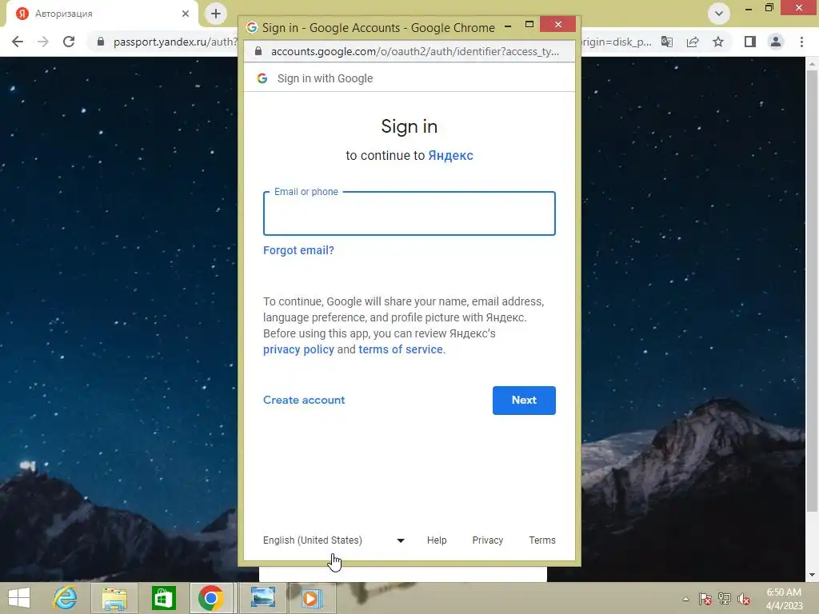
Task: Go back in main Chrome window
Action: 18,42
